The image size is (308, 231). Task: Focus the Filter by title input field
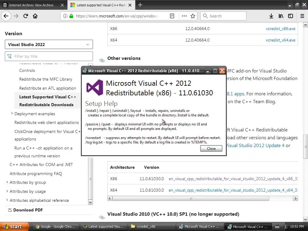(x=49, y=56)
